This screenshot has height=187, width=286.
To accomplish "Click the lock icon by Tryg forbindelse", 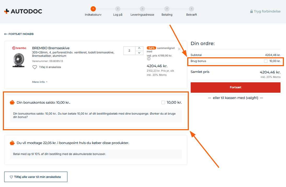I will pos(251,11).
